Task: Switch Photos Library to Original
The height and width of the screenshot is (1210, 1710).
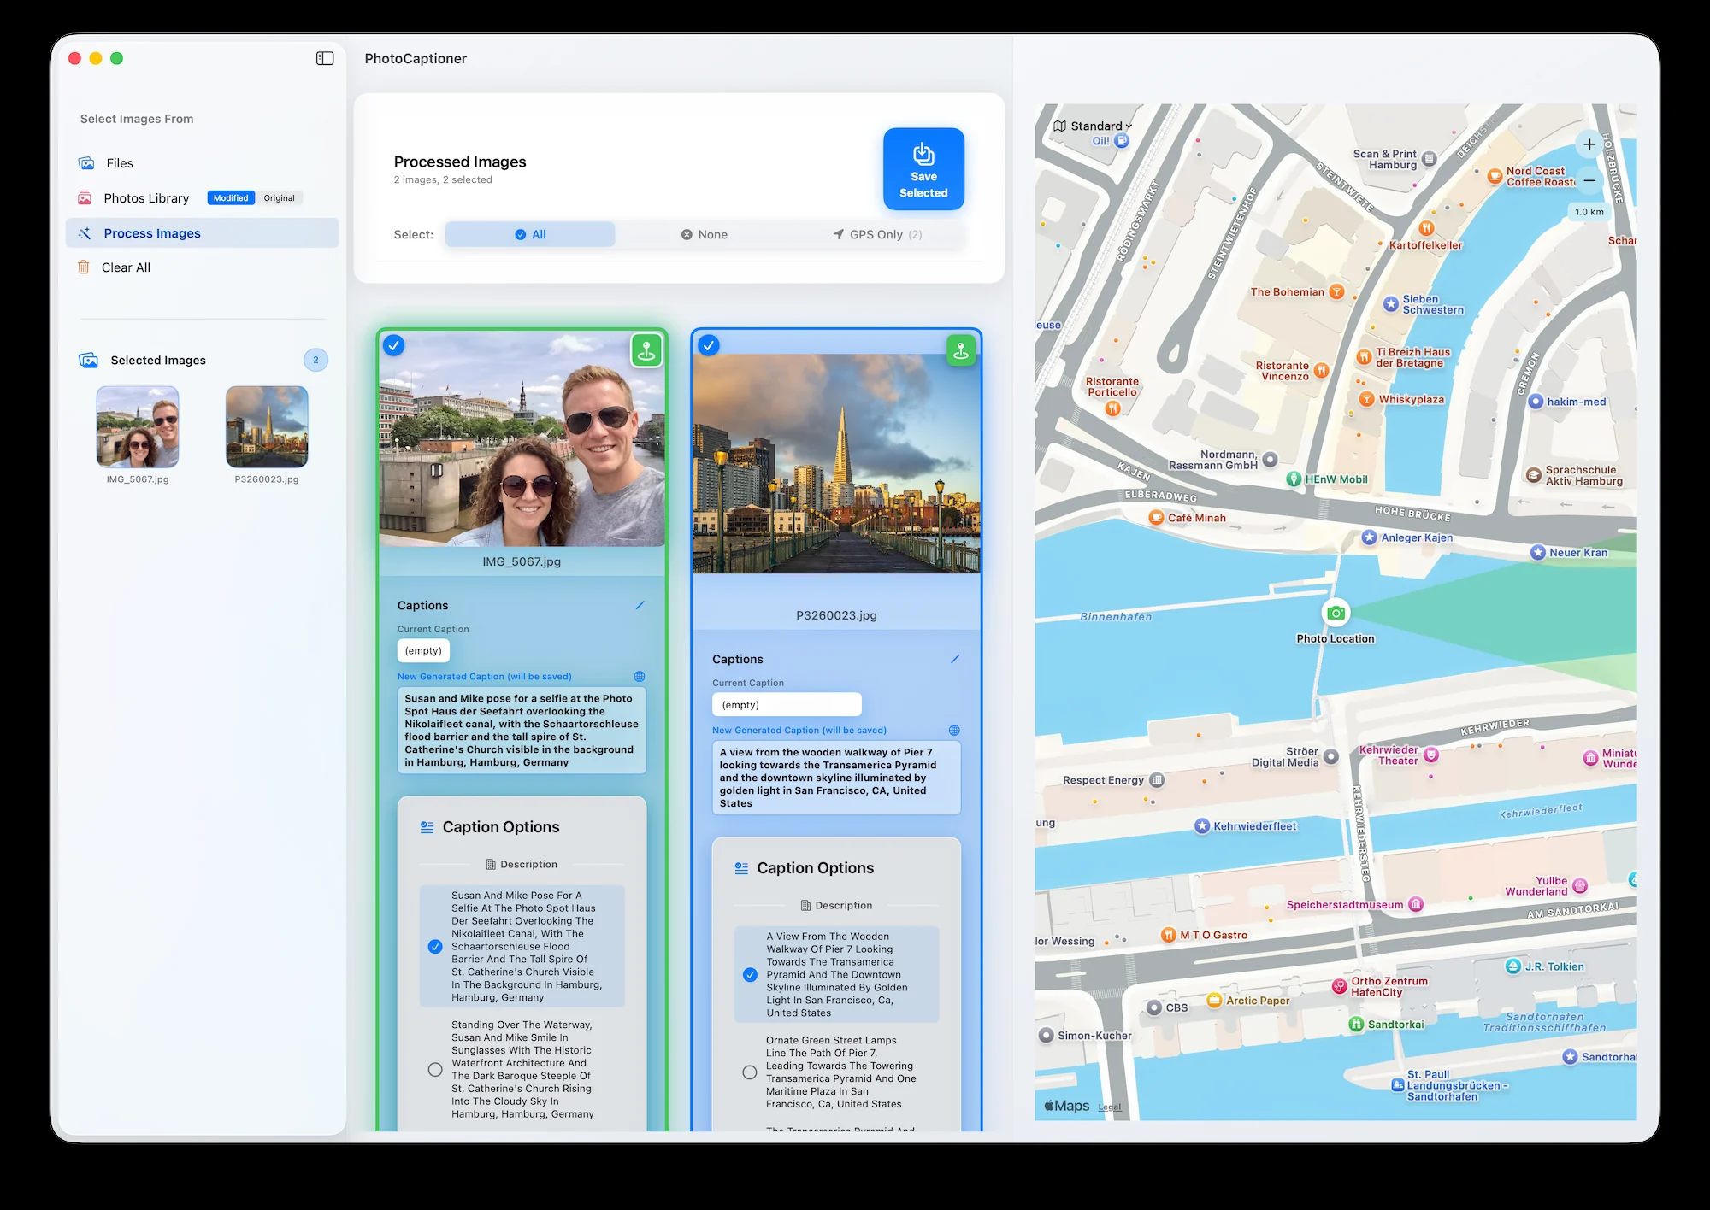Action: pos(279,198)
